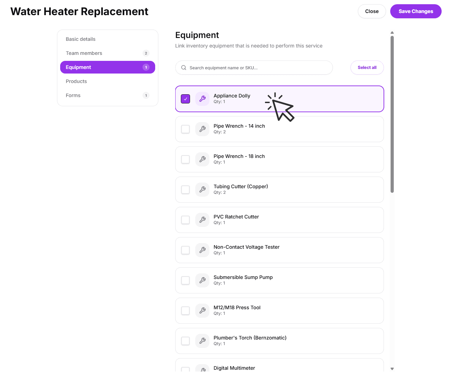The image size is (449, 381).
Task: Click the magnifying glass in the search bar
Action: pos(184,68)
